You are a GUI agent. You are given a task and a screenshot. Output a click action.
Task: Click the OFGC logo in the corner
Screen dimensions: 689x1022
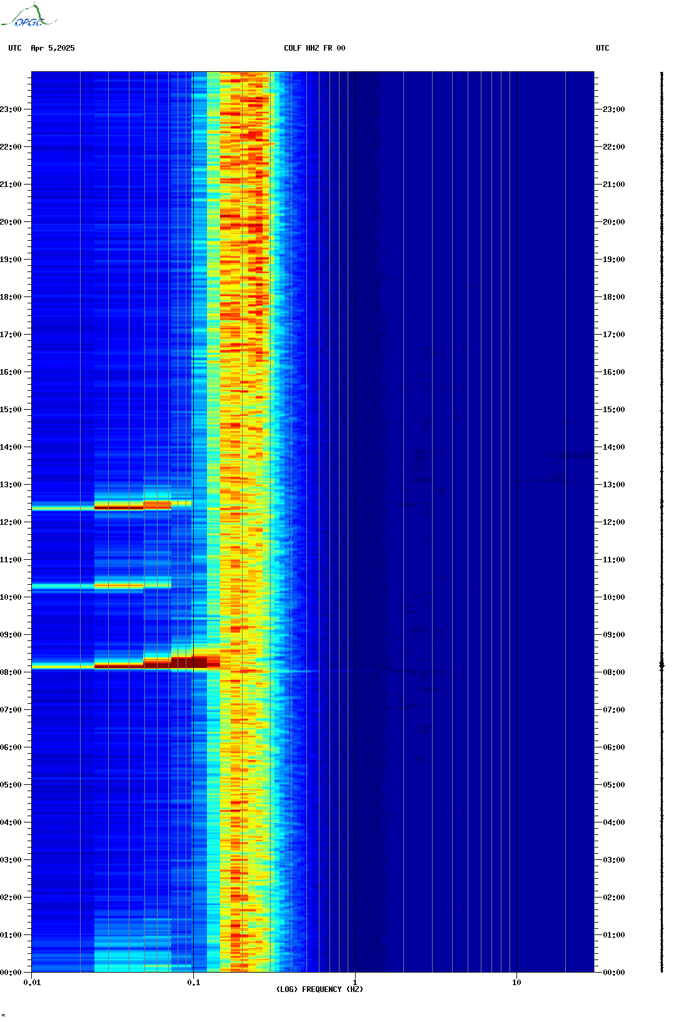(x=29, y=16)
